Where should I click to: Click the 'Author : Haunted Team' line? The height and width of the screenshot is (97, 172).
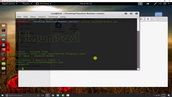pos(32,51)
